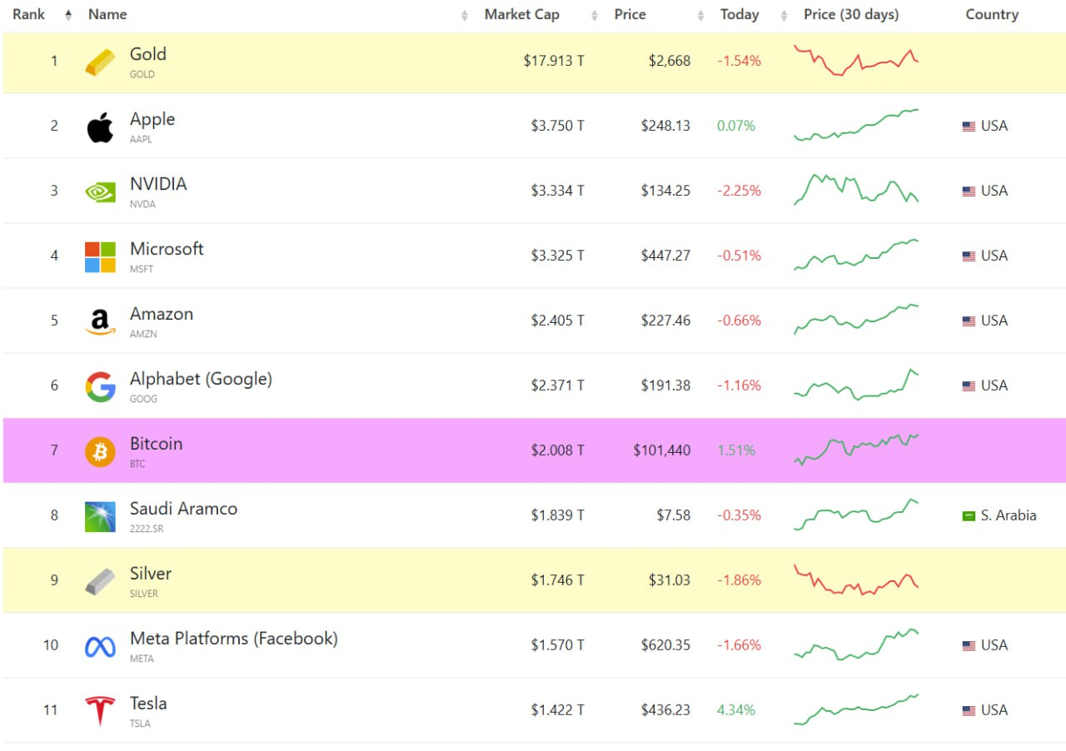Sort by Market Cap header arrows
The image size is (1066, 751).
tap(595, 15)
